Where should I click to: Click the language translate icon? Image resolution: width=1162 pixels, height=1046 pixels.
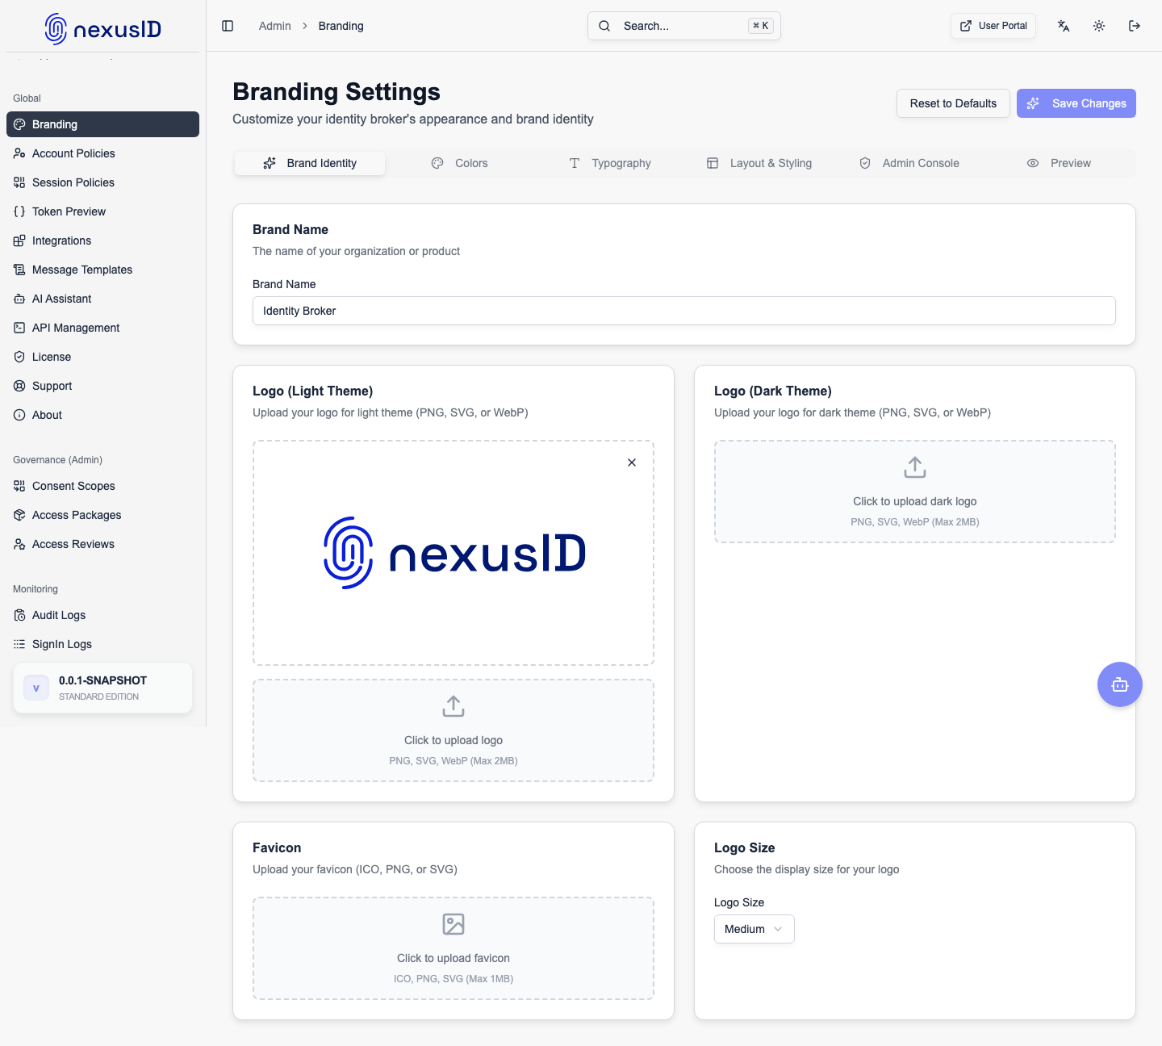coord(1064,26)
